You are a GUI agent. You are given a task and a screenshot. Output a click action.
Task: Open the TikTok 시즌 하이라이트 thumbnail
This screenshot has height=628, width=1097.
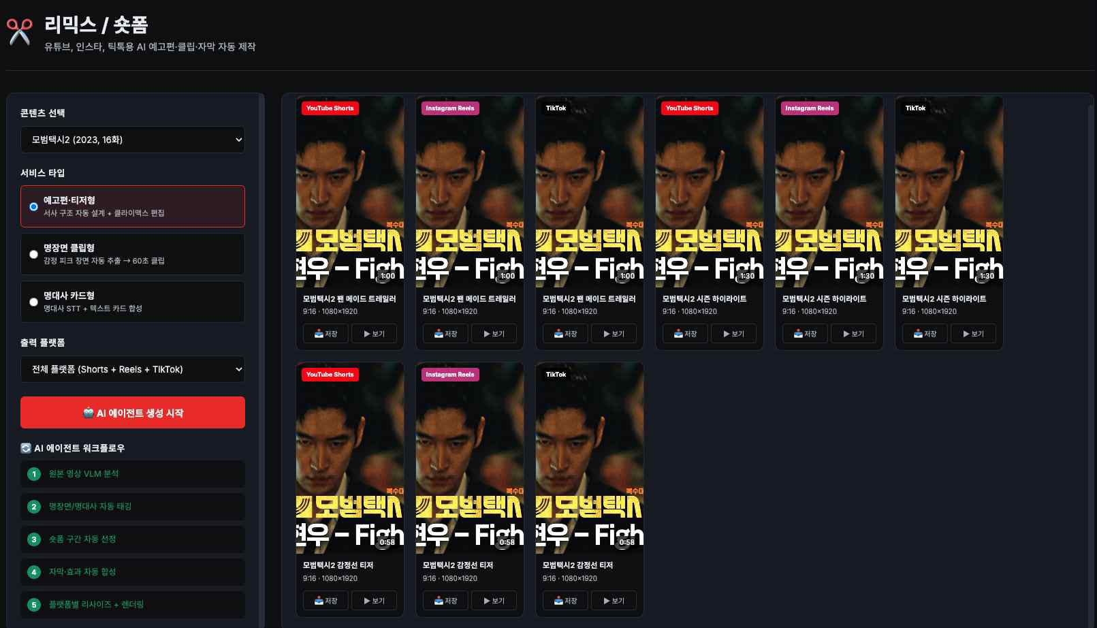click(949, 191)
